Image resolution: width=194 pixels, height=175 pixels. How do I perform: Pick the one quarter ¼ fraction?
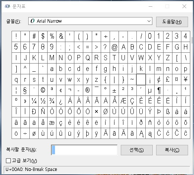pos(34,101)
